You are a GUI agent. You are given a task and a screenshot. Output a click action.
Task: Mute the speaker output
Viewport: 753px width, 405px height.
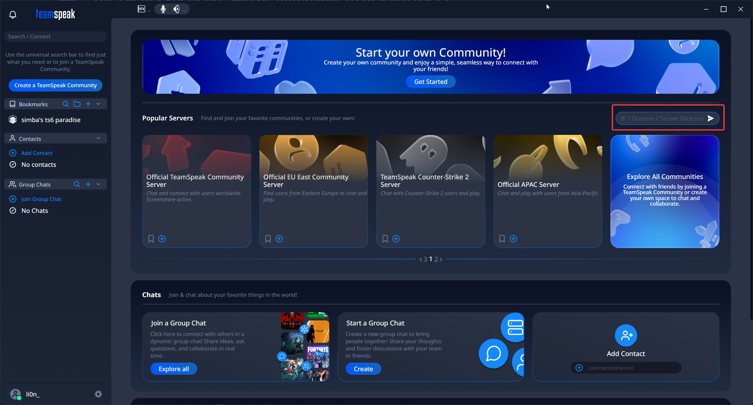click(x=176, y=9)
